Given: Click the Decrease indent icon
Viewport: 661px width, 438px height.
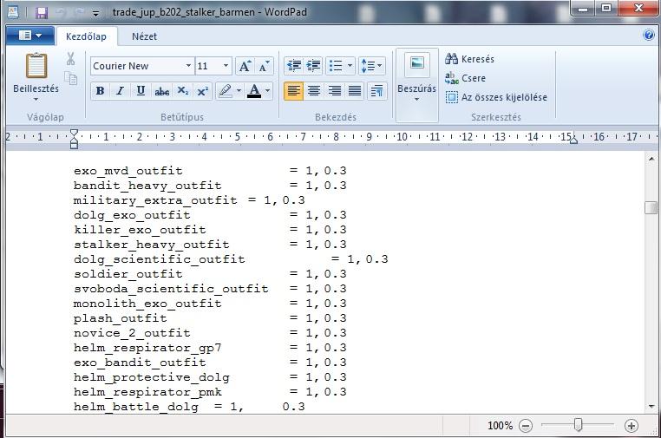Looking at the screenshot, I should (294, 66).
